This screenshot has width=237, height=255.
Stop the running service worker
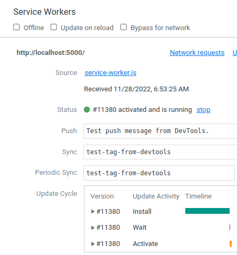click(x=203, y=110)
